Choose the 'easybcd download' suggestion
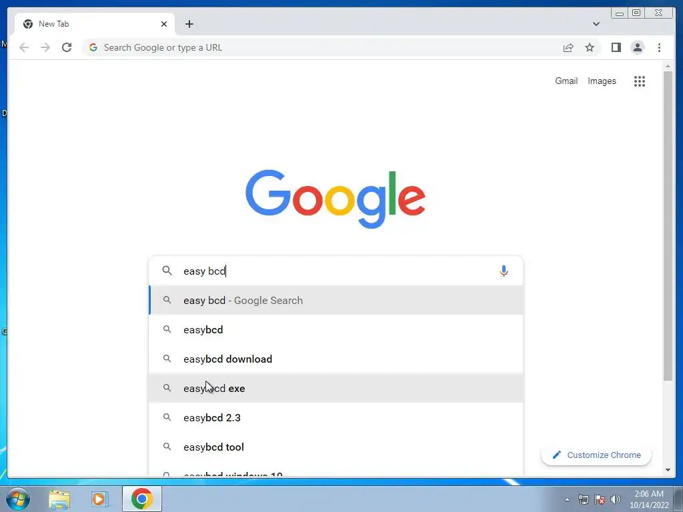Screen dimensions: 683x512 point(336,359)
